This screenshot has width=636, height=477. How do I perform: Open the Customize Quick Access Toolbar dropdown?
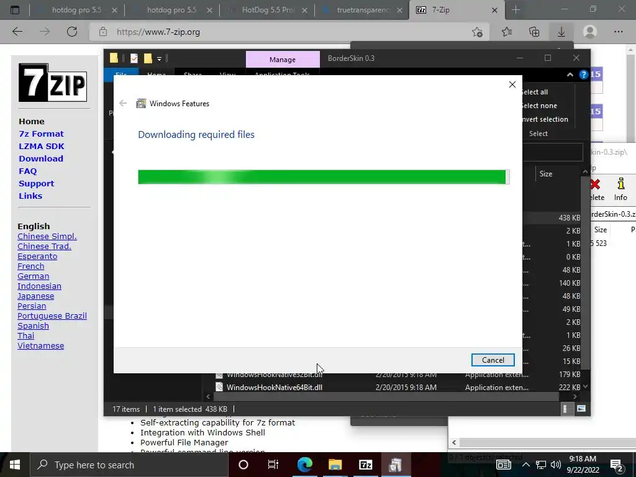(160, 59)
